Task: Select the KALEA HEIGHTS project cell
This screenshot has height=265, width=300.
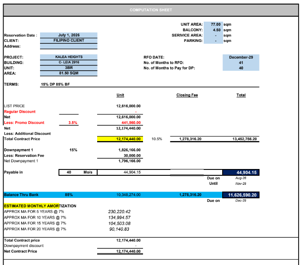Action: pyautogui.click(x=69, y=57)
